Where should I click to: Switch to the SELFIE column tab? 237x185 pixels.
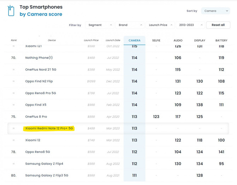point(156,41)
